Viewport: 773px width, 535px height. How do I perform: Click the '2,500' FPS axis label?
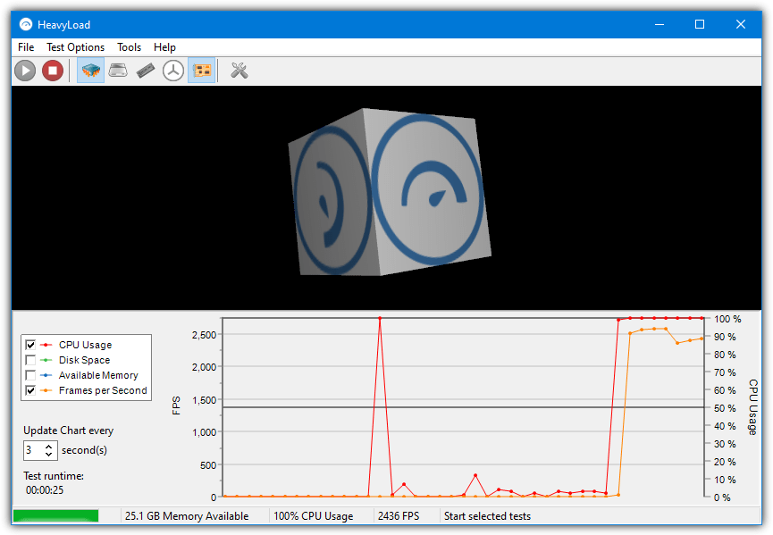[x=204, y=335]
